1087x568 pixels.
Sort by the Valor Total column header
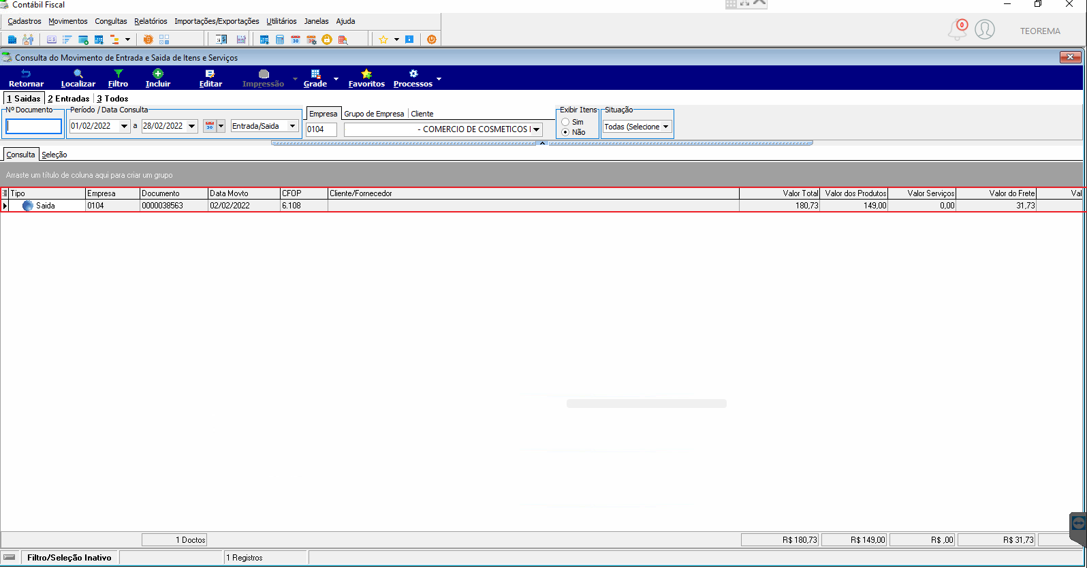(x=779, y=193)
